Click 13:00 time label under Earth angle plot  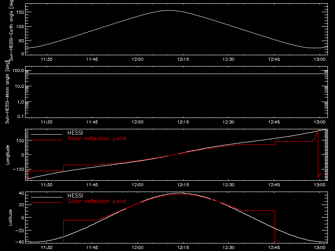tap(320, 59)
